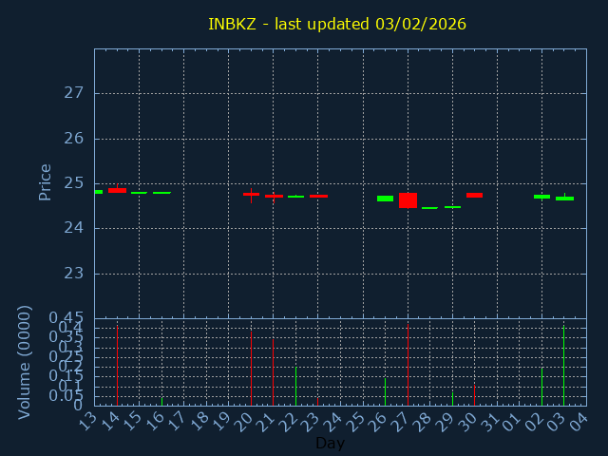Screen dimensions: 608x456
Task: Select the green candlestick on day 26
Action: tap(385, 199)
